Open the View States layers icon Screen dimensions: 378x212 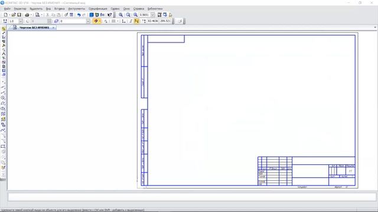pos(56,21)
